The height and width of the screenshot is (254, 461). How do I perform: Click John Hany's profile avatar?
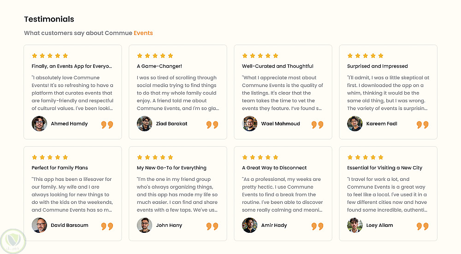tap(144, 225)
